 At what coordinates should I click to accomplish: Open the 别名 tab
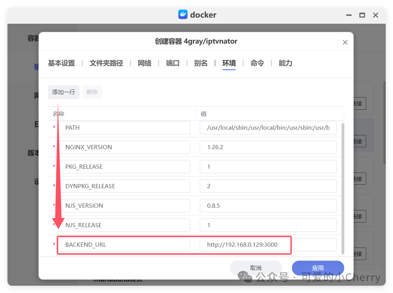click(201, 63)
